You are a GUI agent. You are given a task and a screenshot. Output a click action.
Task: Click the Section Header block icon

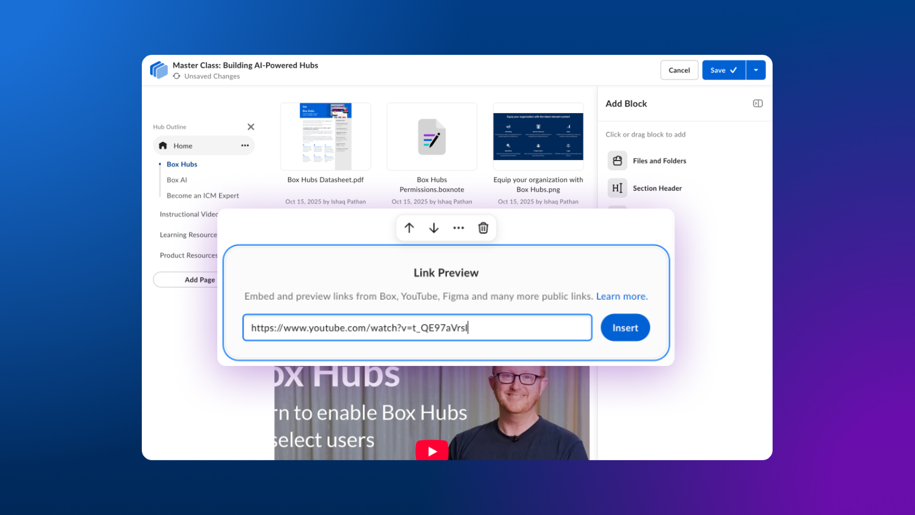click(x=617, y=188)
